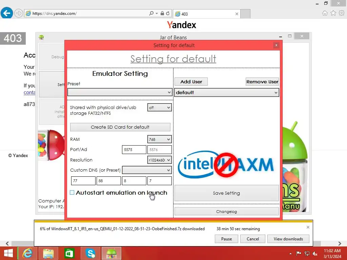Open the shared drive off dropdown
The height and width of the screenshot is (260, 347).
pos(159,107)
